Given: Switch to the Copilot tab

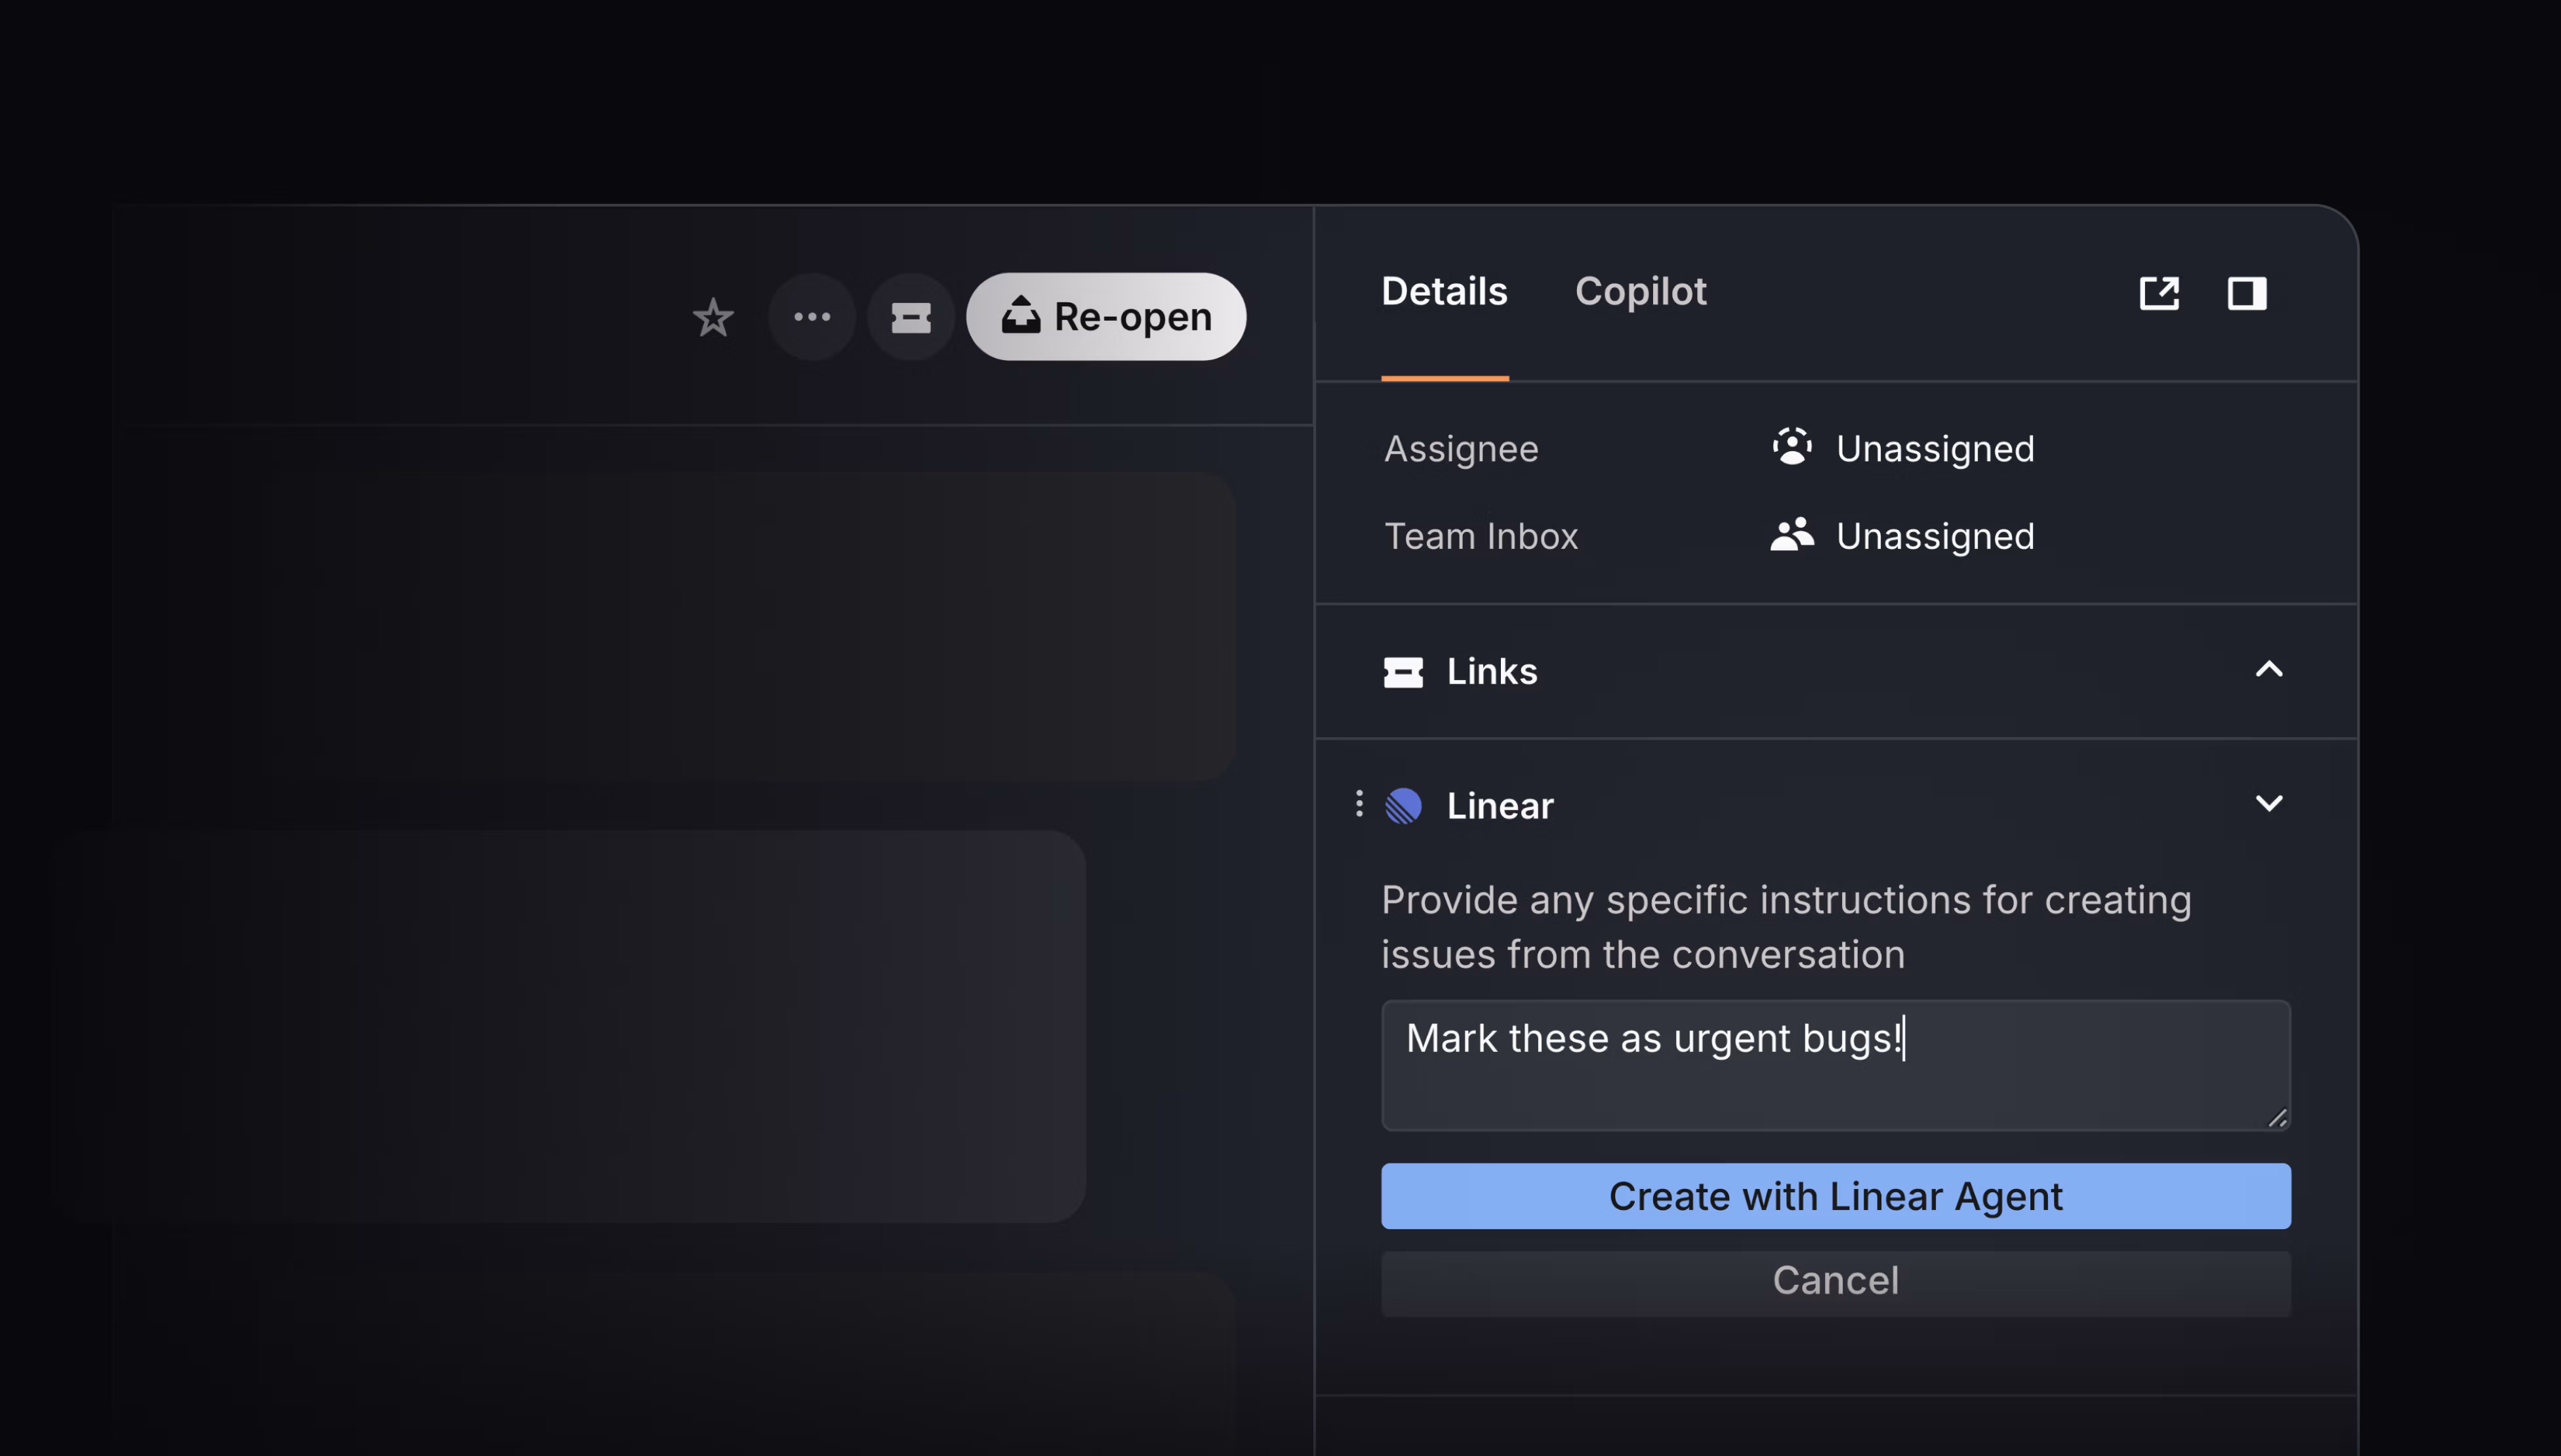Looking at the screenshot, I should tap(1640, 292).
